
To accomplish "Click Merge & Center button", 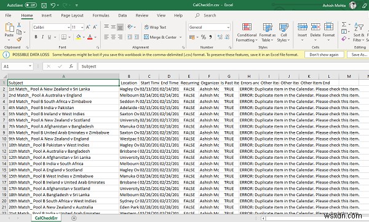I will 160,37.
